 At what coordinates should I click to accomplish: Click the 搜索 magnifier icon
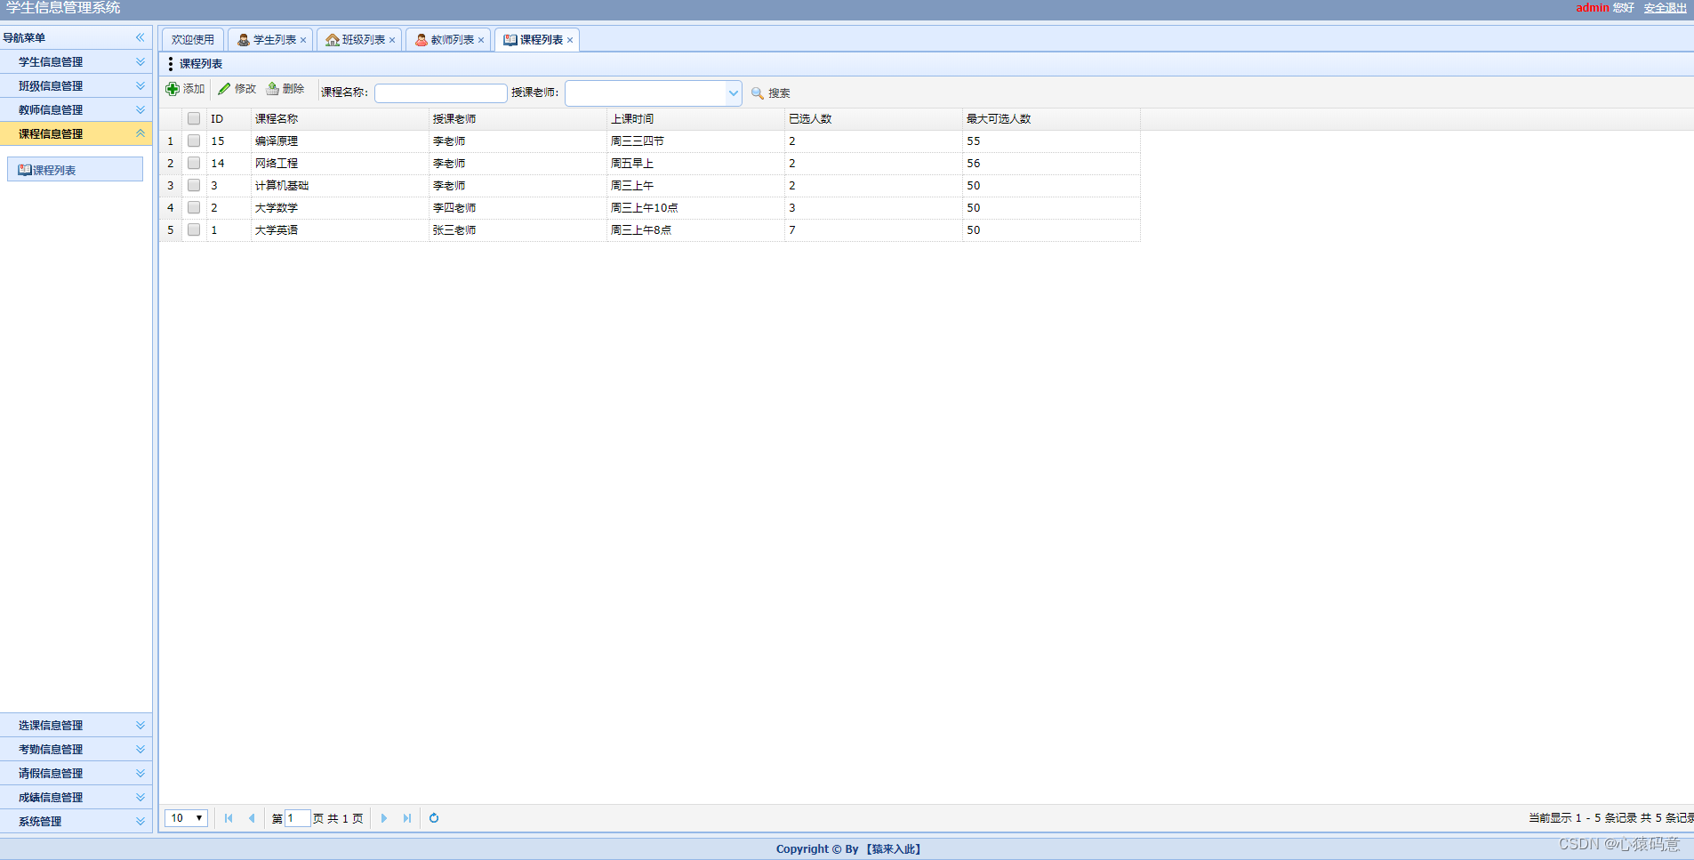(756, 92)
